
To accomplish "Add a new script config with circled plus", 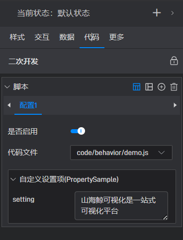I will 161,87.
